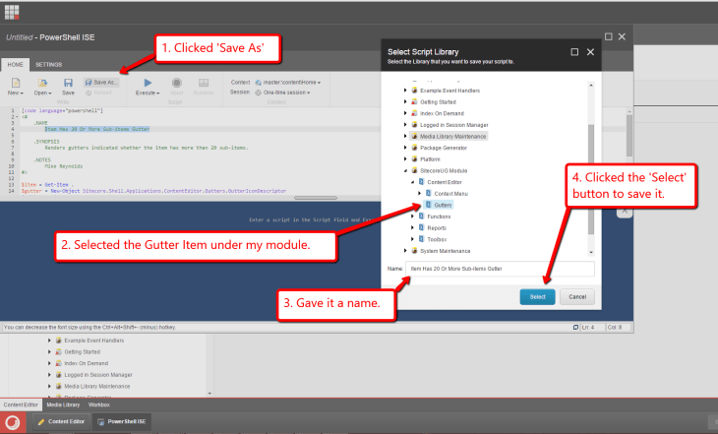Switch to the SETTINGS ribbon tab
This screenshot has width=718, height=434.
click(49, 64)
